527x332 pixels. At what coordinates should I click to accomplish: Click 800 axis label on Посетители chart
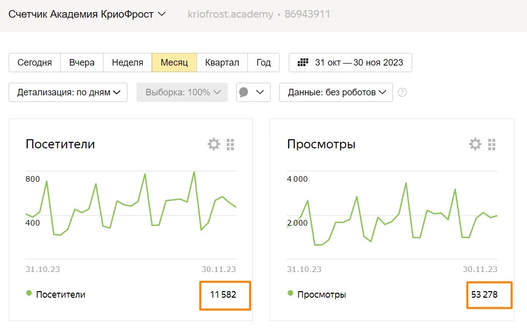pos(33,179)
